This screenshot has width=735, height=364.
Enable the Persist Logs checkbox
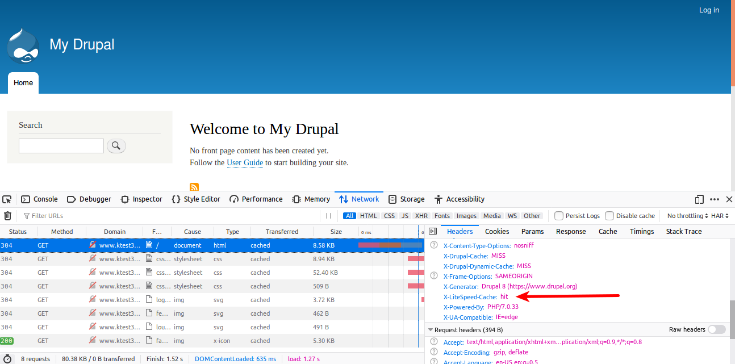pyautogui.click(x=559, y=216)
